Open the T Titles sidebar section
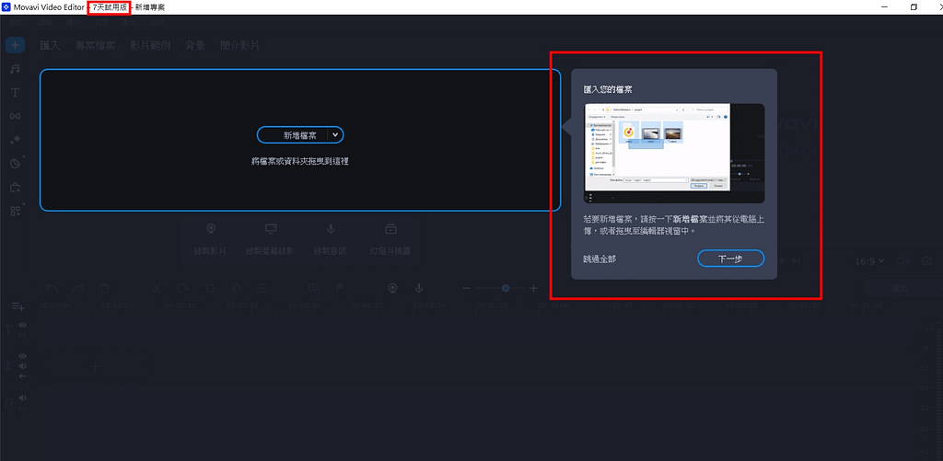Image resolution: width=943 pixels, height=461 pixels. pos(16,93)
